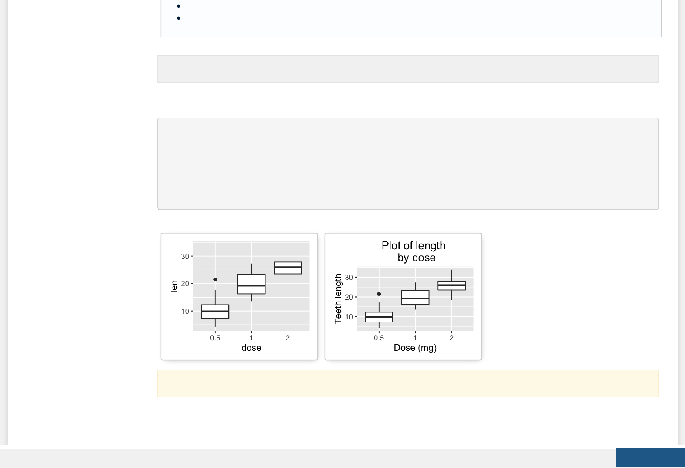
Task: Click the lowercase 'dose' x-axis label
Action: (x=251, y=348)
